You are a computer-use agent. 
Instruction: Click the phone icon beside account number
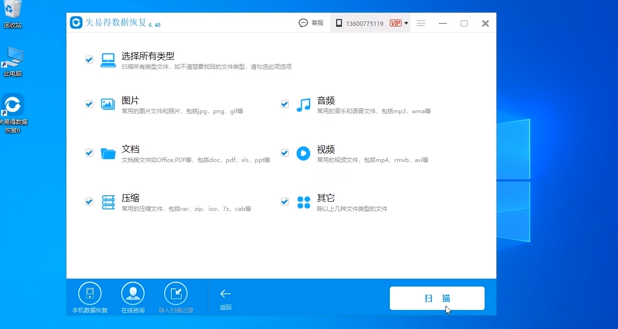click(339, 23)
